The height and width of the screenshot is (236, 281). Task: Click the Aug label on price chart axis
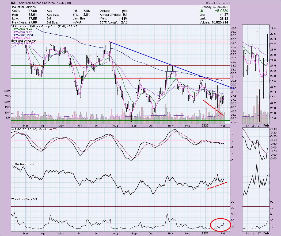tap(115, 126)
